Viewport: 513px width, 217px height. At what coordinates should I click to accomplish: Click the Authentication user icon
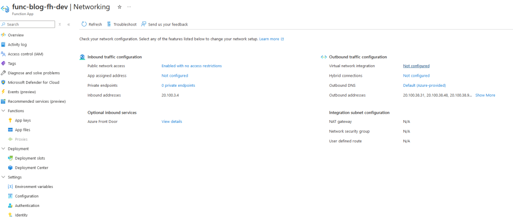coord(10,205)
